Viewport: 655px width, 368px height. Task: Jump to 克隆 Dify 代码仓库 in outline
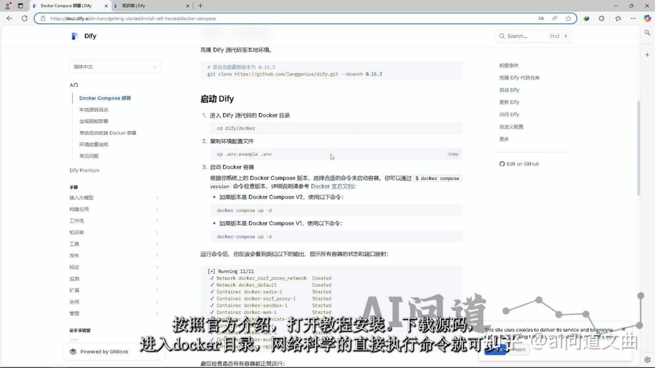519,78
